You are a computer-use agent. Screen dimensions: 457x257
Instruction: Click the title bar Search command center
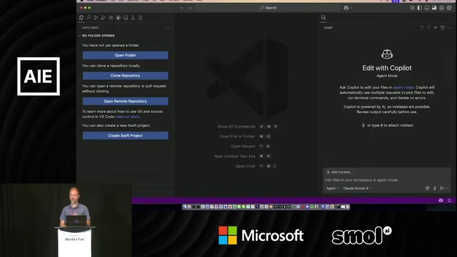268,8
